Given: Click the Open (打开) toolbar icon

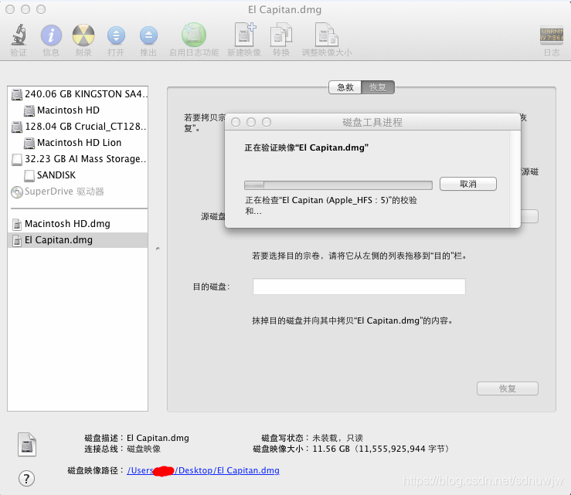Looking at the screenshot, I should pos(116,36).
